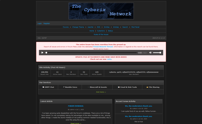The height and width of the screenshot is (124, 202).
Task: Click 'I am quite fond of you' post text
Action: click(x=139, y=111)
